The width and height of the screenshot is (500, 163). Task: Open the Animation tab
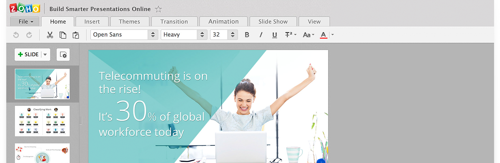click(223, 22)
